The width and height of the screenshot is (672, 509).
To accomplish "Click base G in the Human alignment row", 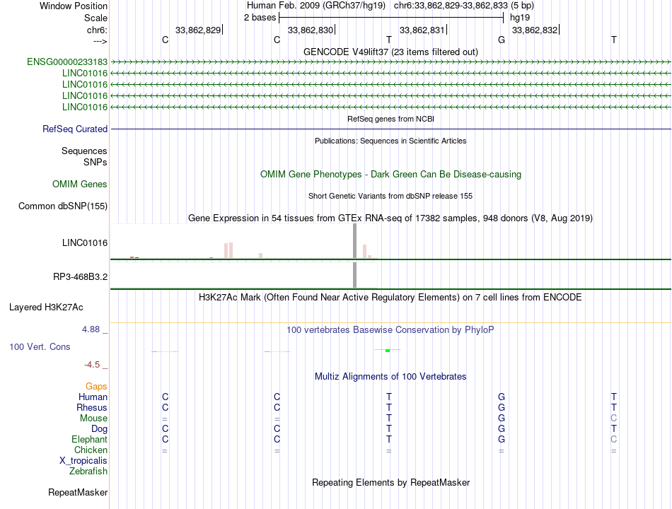I will coord(502,397).
